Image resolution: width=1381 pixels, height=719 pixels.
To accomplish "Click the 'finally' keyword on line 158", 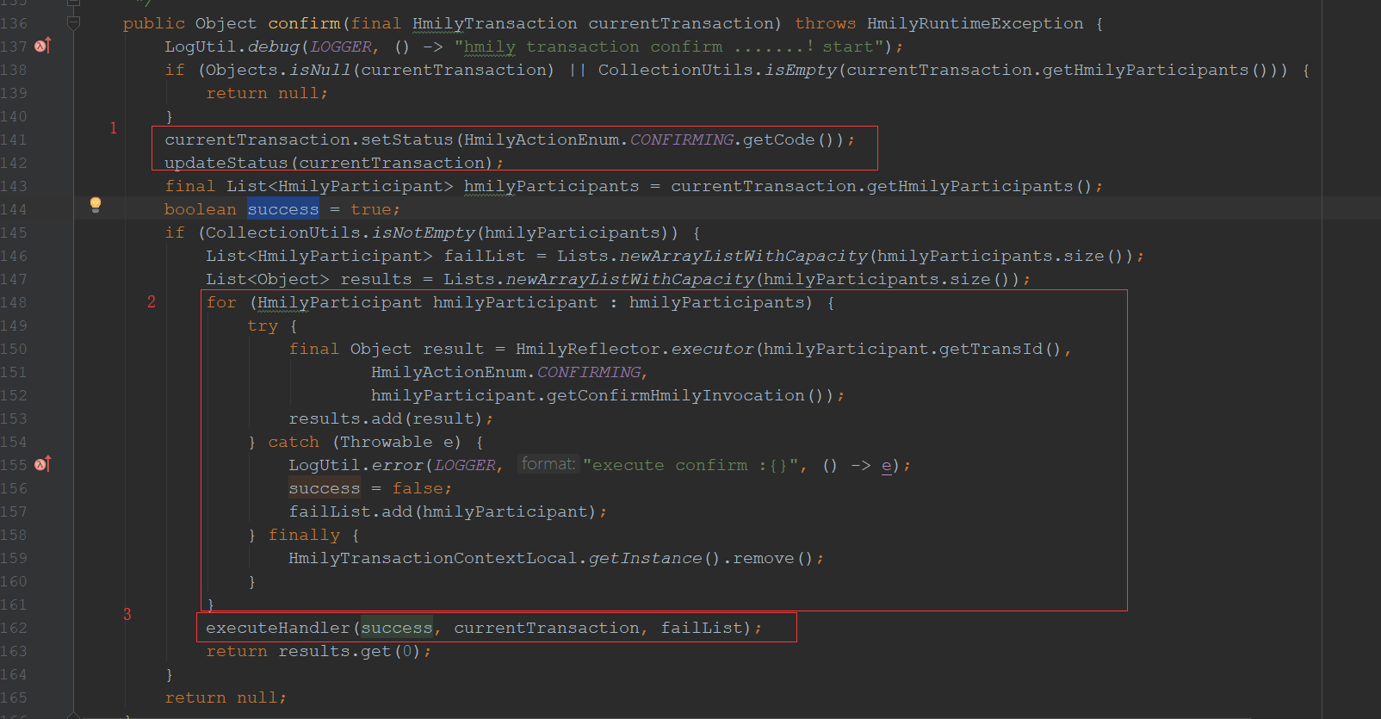I will click(304, 535).
